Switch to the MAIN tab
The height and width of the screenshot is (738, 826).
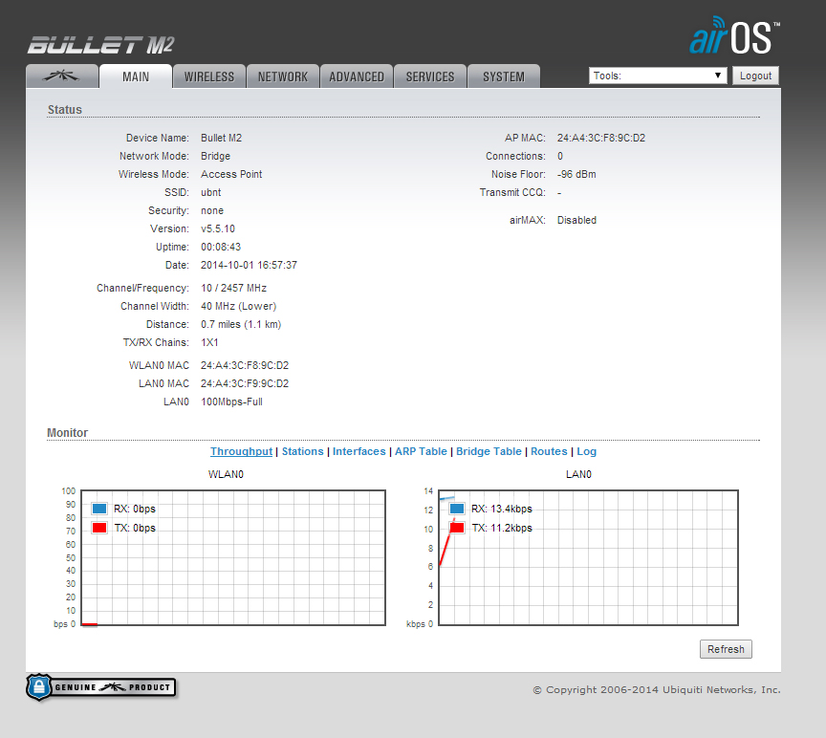pos(136,76)
